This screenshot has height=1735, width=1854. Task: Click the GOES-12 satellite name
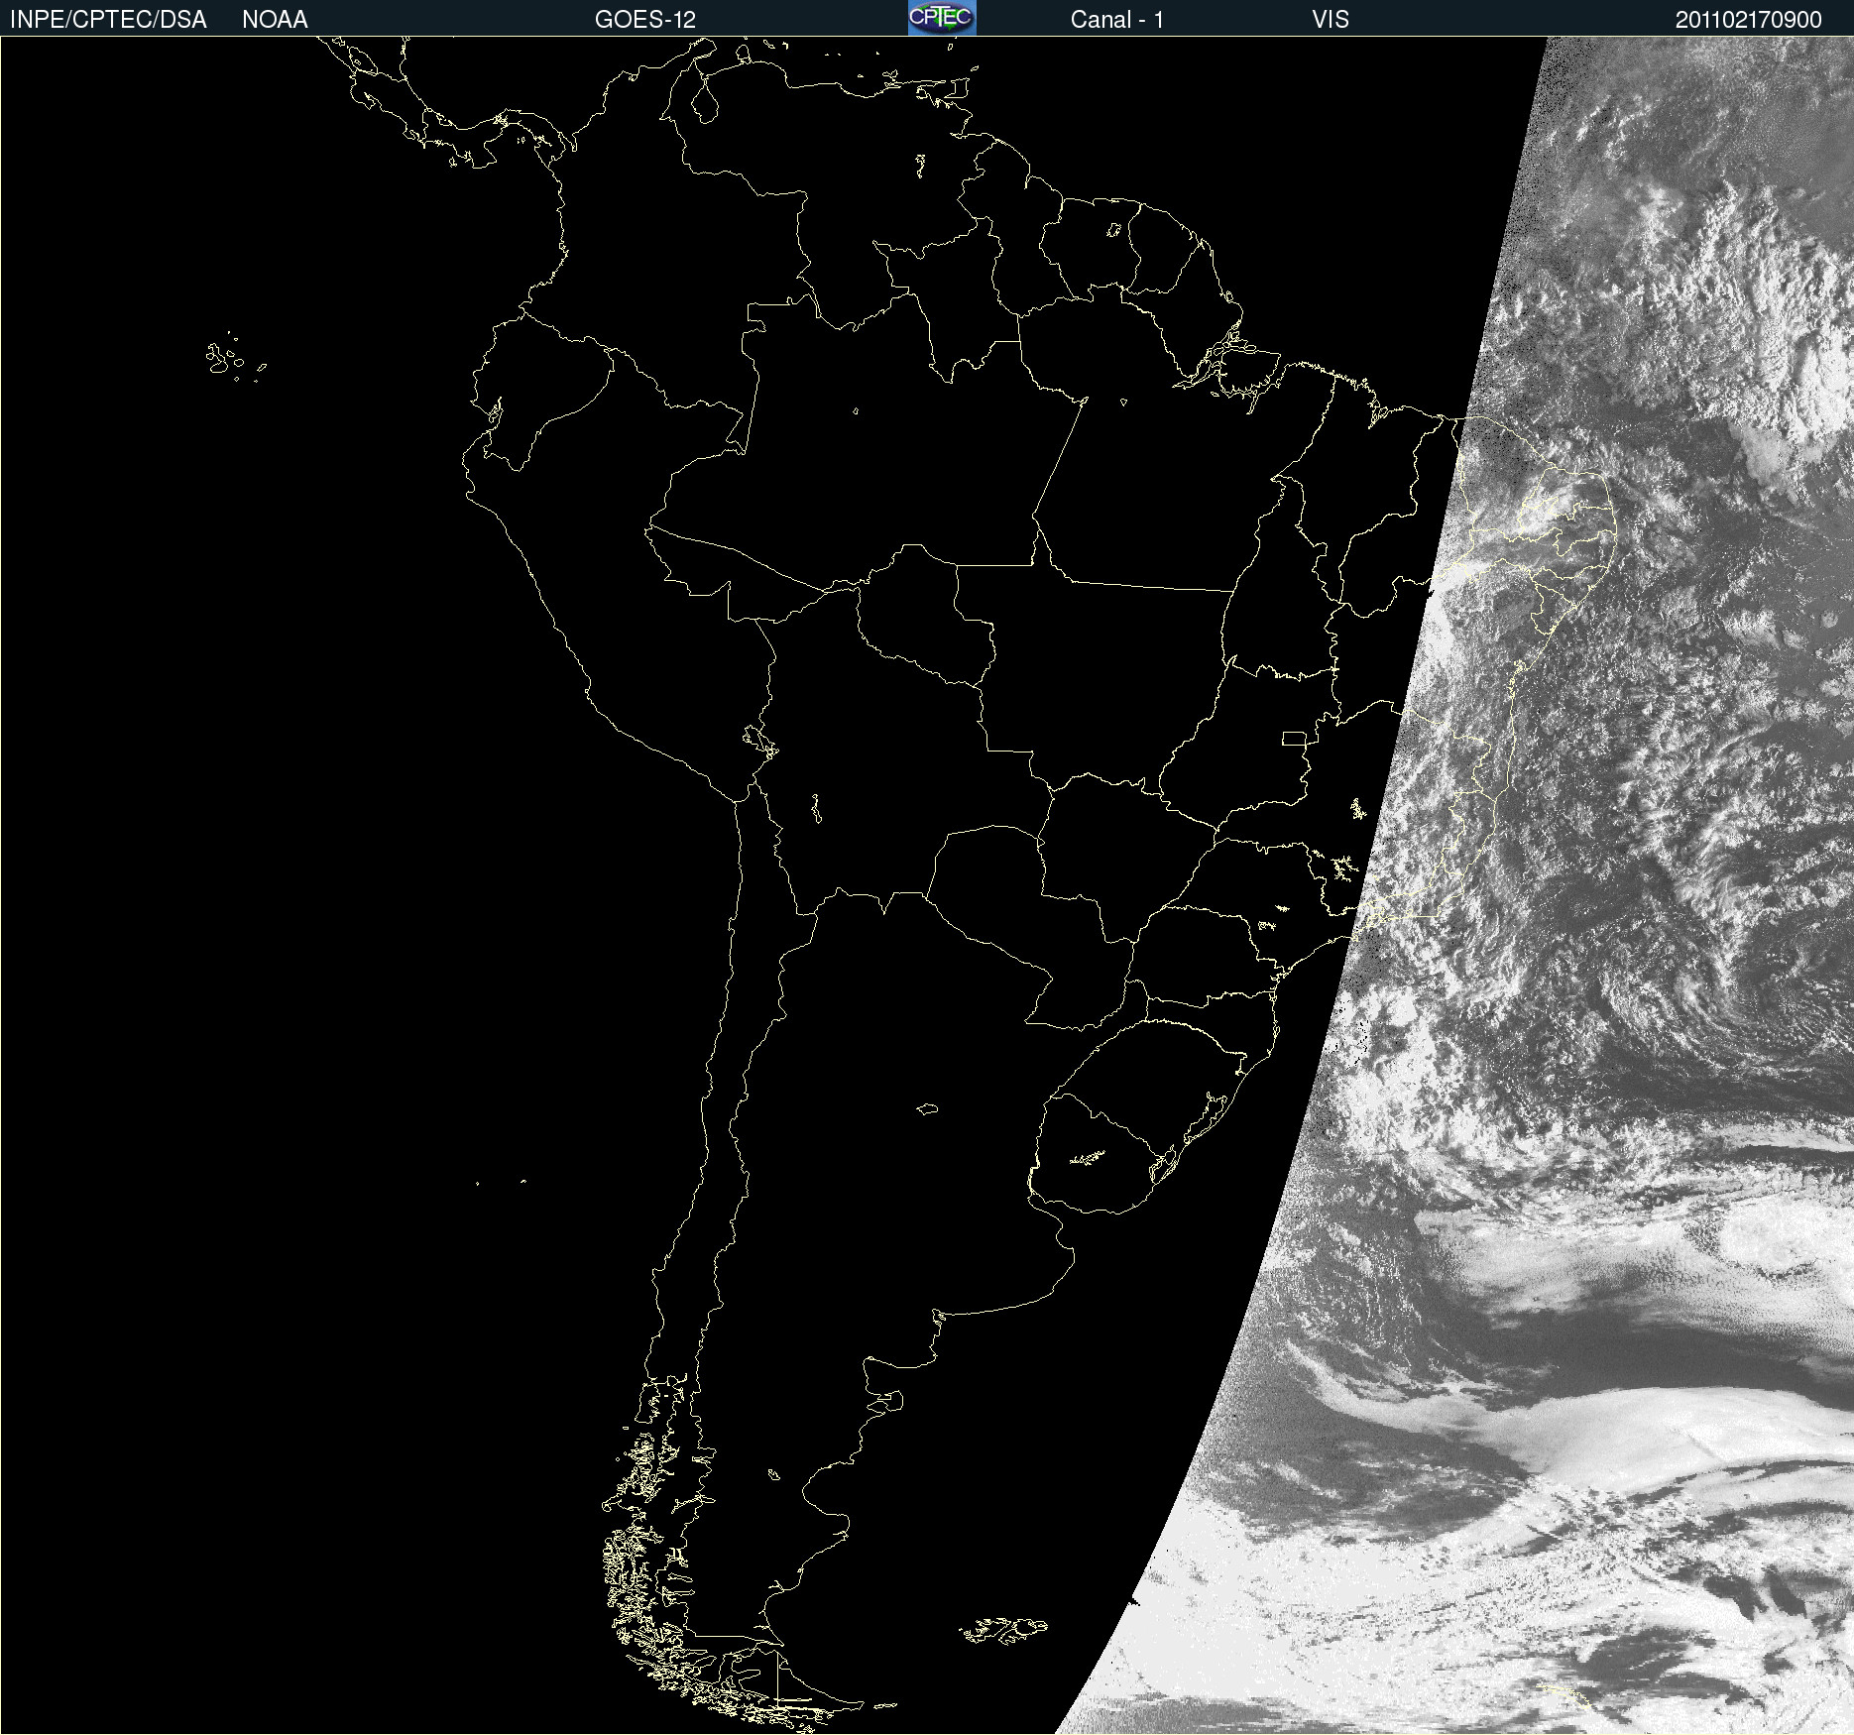[645, 20]
